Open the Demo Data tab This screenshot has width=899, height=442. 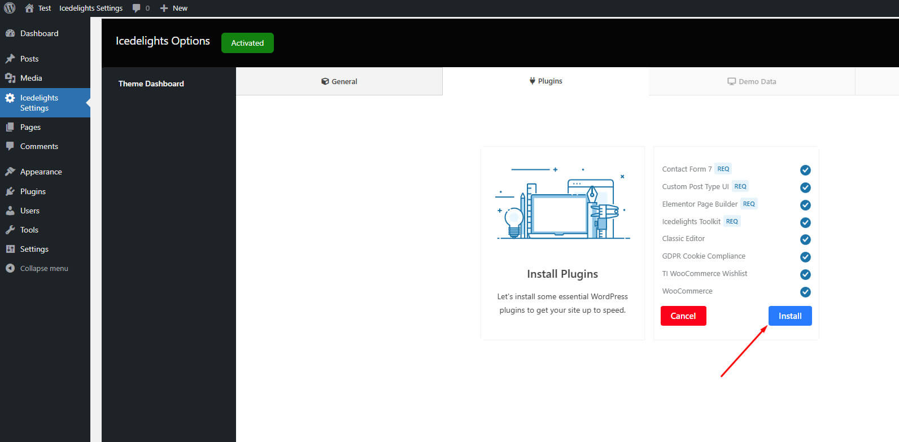752,81
